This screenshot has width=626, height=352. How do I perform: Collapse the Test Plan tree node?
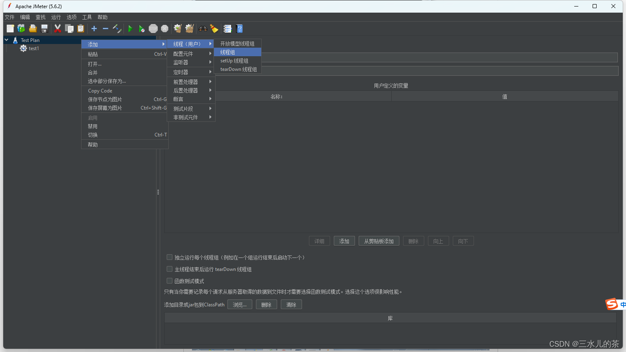6,40
